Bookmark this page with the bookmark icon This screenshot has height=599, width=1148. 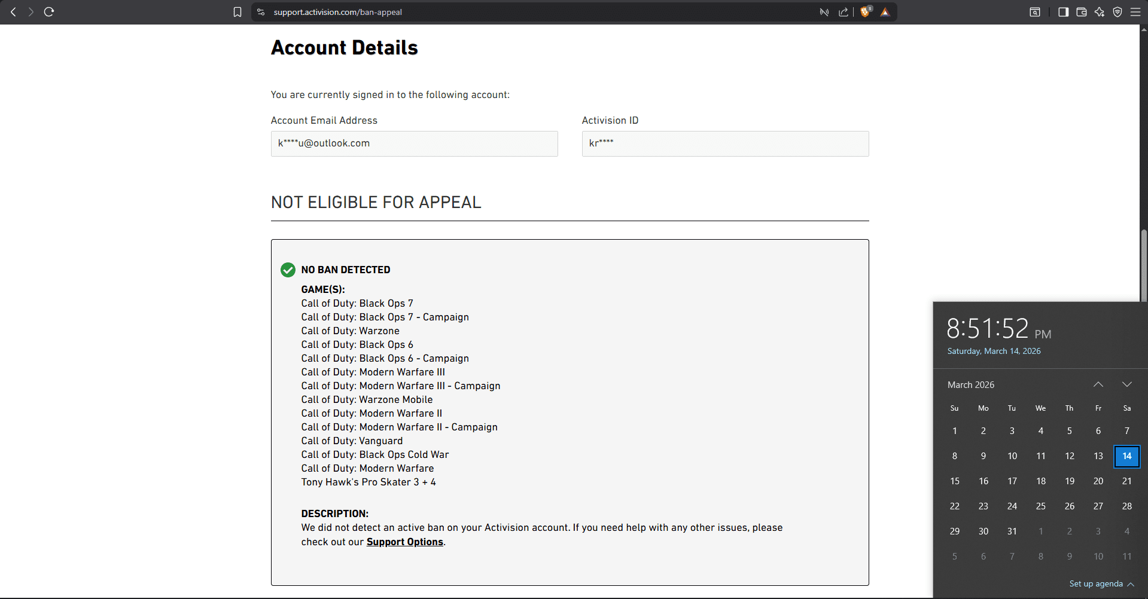237,12
